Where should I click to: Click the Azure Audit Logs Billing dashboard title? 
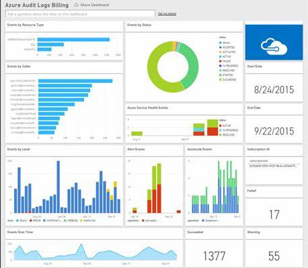point(37,5)
